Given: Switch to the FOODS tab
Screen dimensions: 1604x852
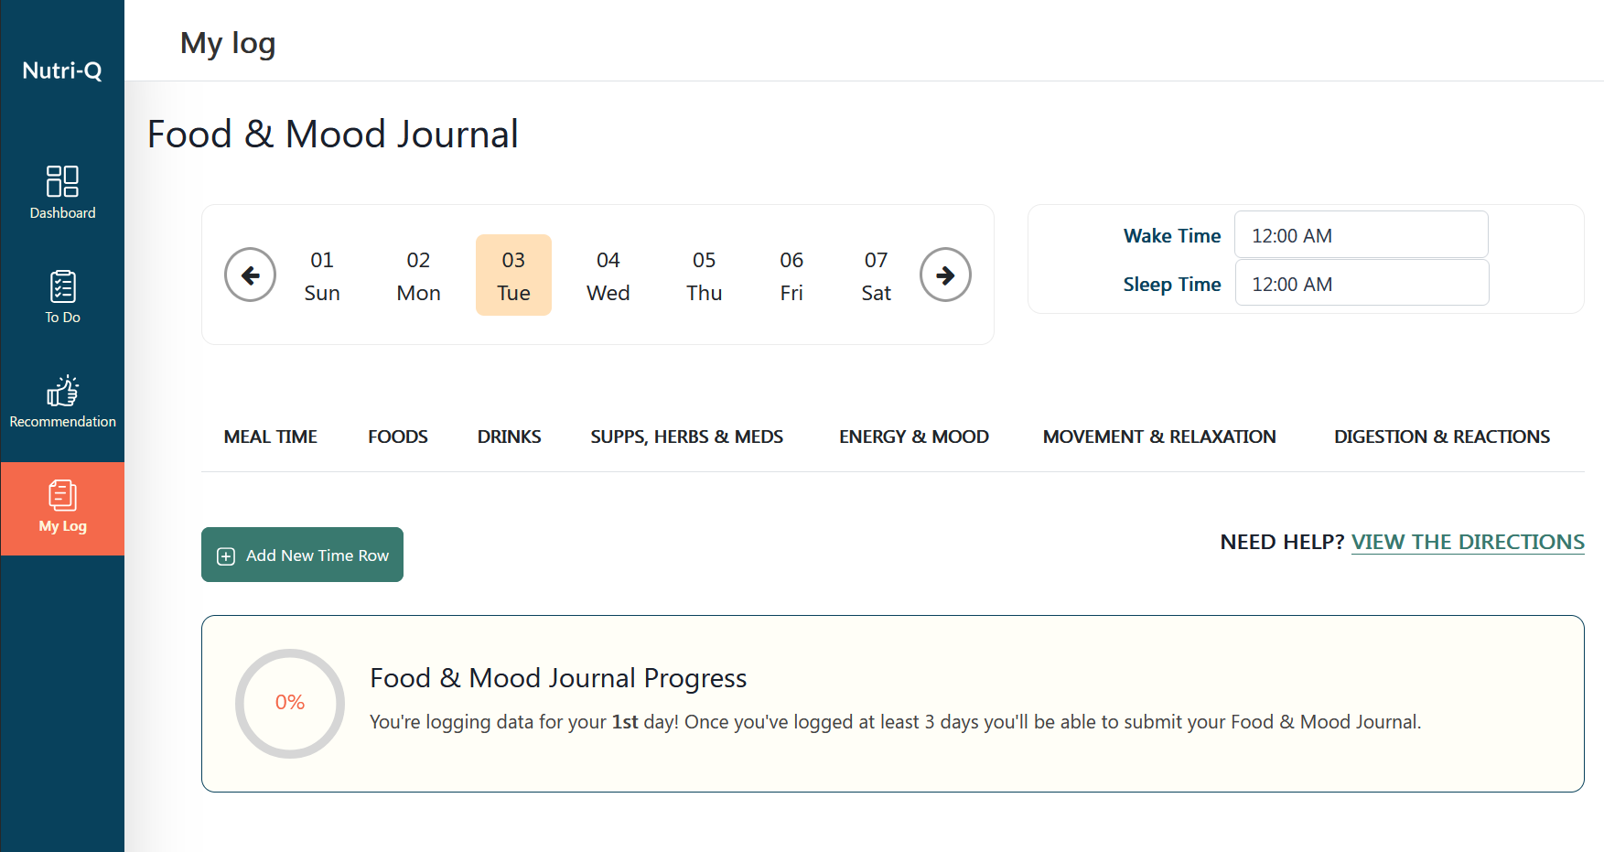Looking at the screenshot, I should pyautogui.click(x=397, y=437).
